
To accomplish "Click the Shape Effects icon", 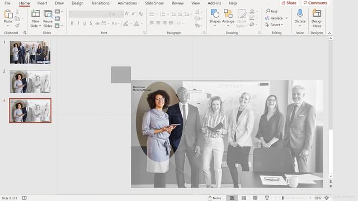I will point(252,25).
